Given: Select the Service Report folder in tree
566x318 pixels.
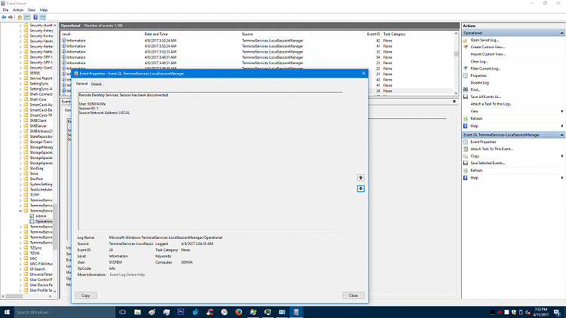Looking at the screenshot, I should coord(41,78).
